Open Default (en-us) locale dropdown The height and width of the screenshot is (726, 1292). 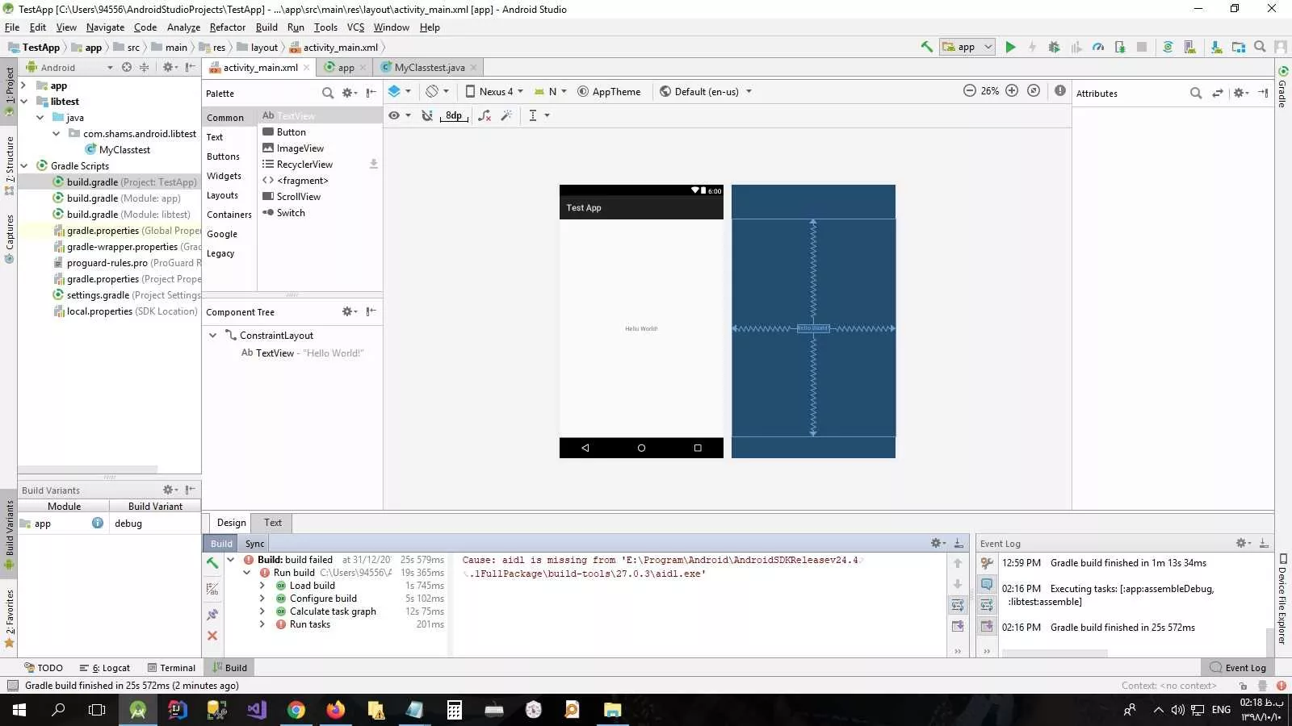click(x=706, y=91)
